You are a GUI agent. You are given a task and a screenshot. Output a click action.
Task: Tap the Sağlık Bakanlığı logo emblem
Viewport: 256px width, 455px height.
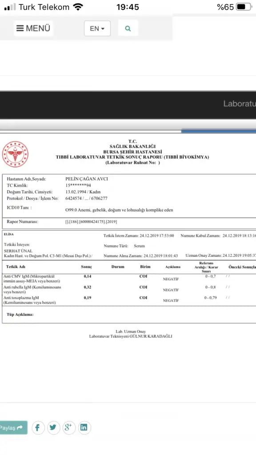[15, 154]
